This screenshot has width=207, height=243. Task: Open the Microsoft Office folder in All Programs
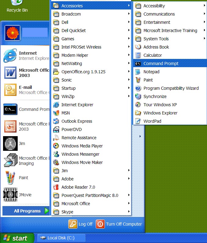click(91, 204)
